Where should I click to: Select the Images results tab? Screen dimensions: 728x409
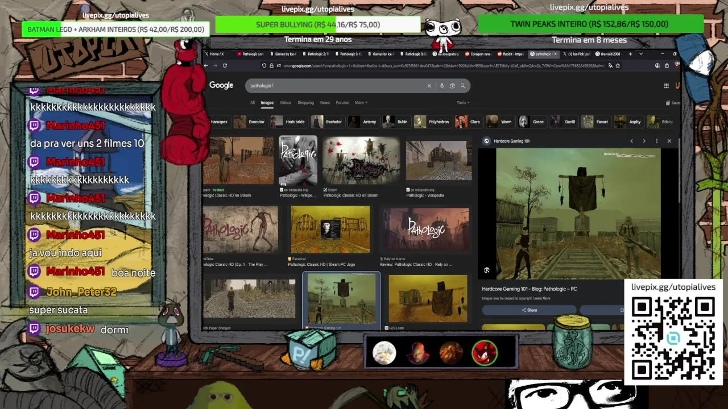(x=267, y=103)
